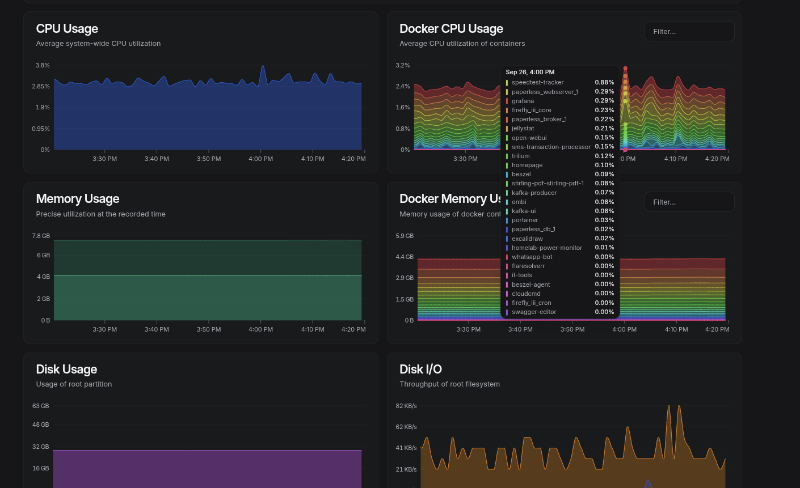
Task: Select paperless_webserver_1 in the tooltip list
Action: [x=545, y=92]
